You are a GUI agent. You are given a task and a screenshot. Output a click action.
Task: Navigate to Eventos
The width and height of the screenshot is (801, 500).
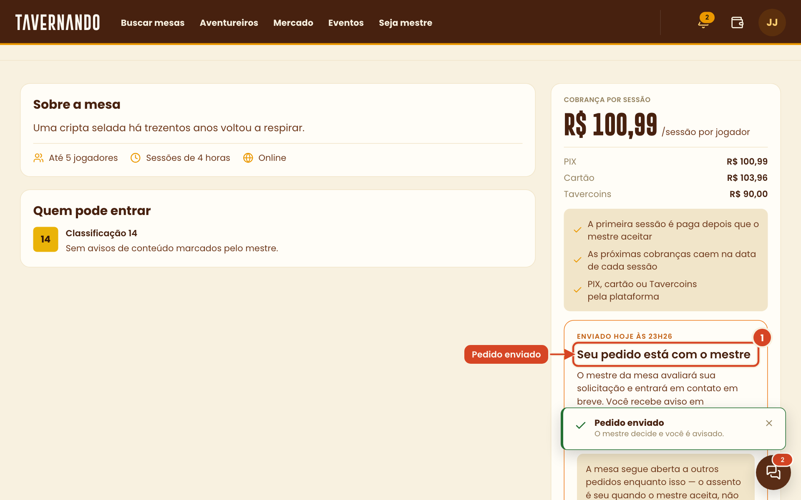(346, 22)
